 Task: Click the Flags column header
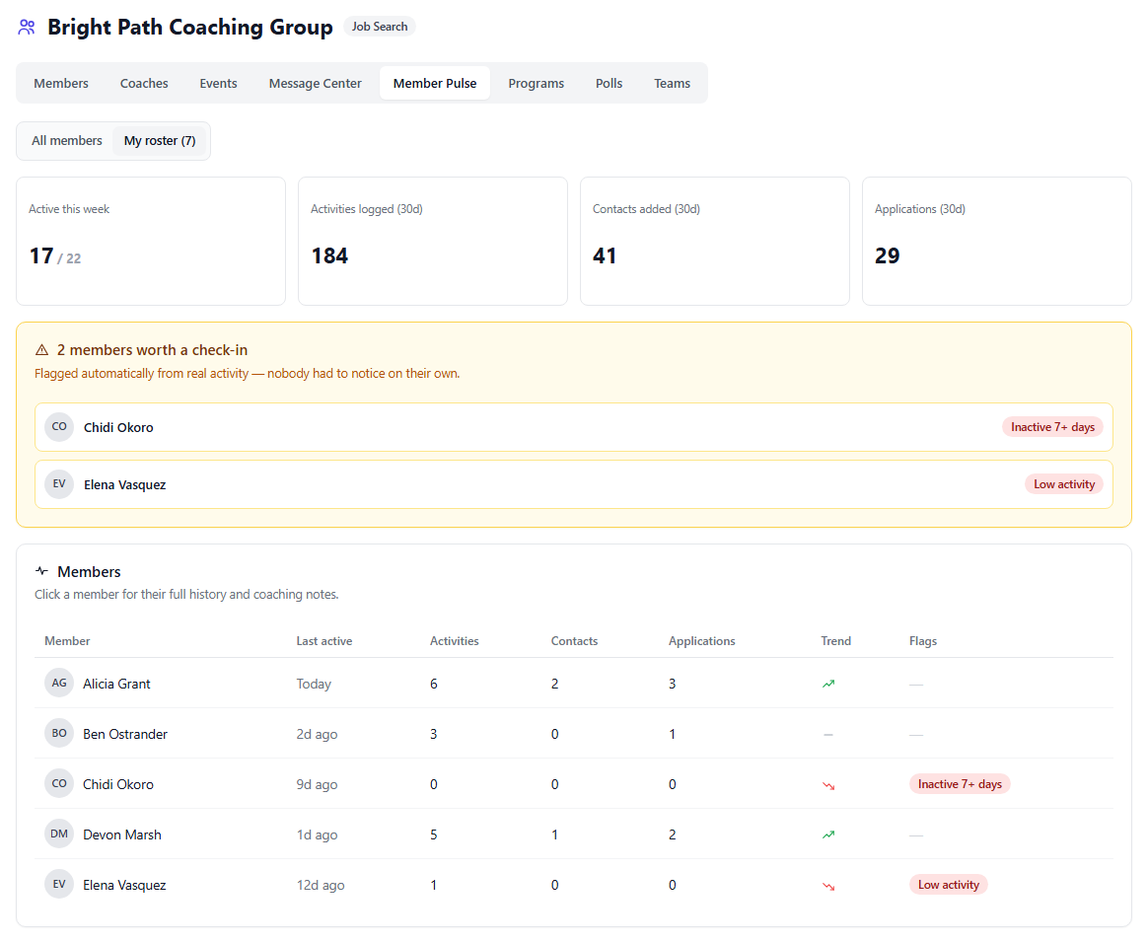pyautogui.click(x=922, y=641)
